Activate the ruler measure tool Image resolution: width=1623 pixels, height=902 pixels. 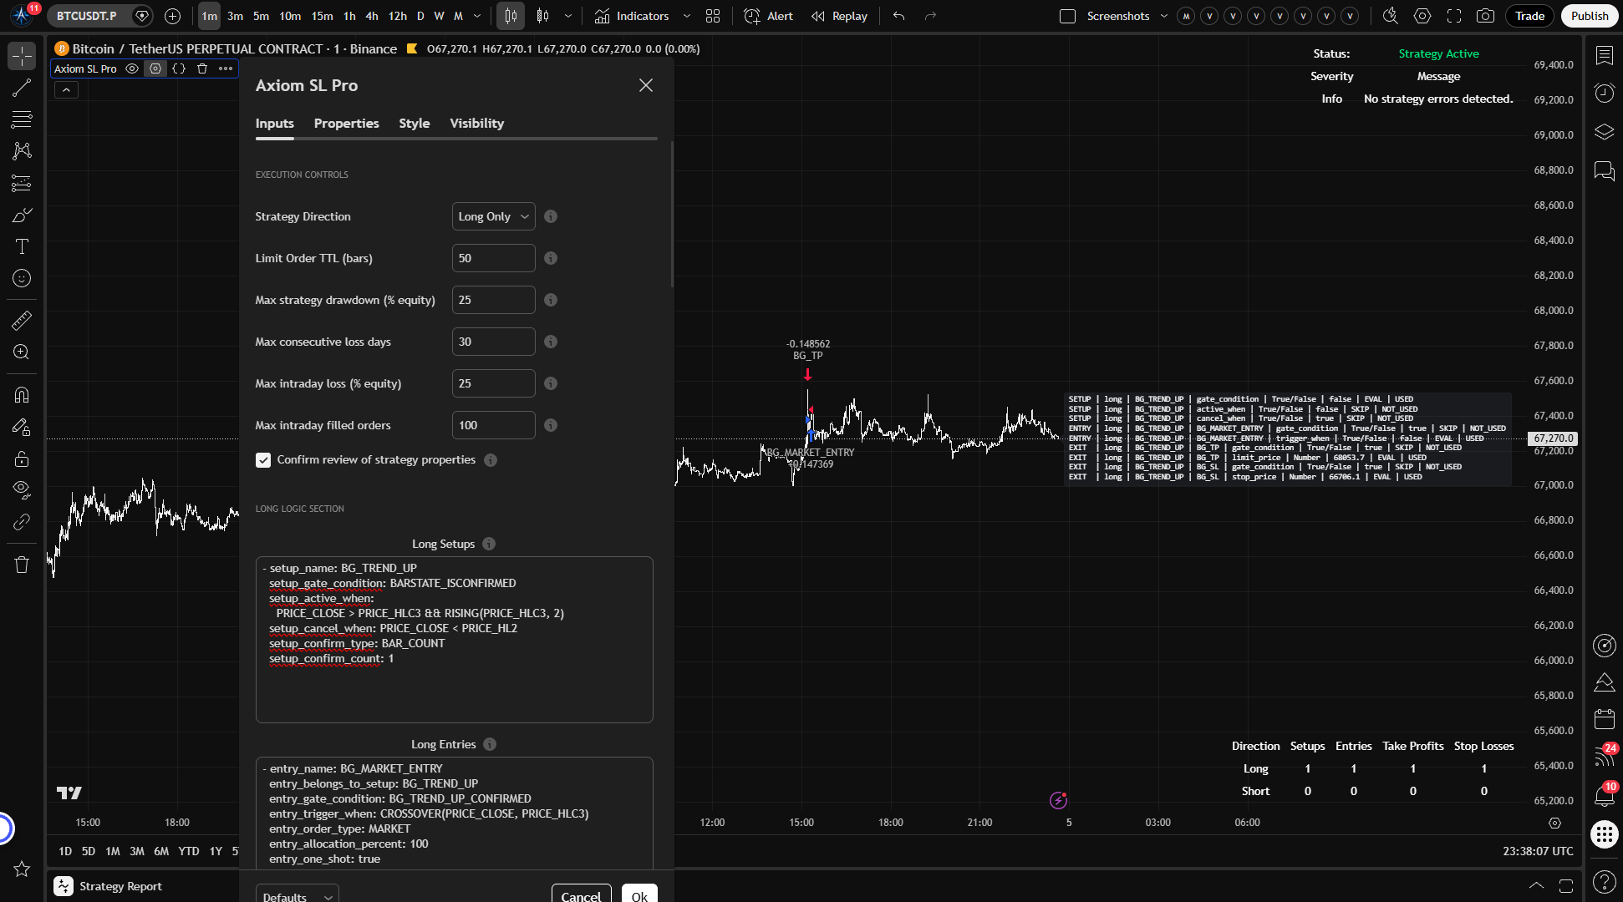22,320
